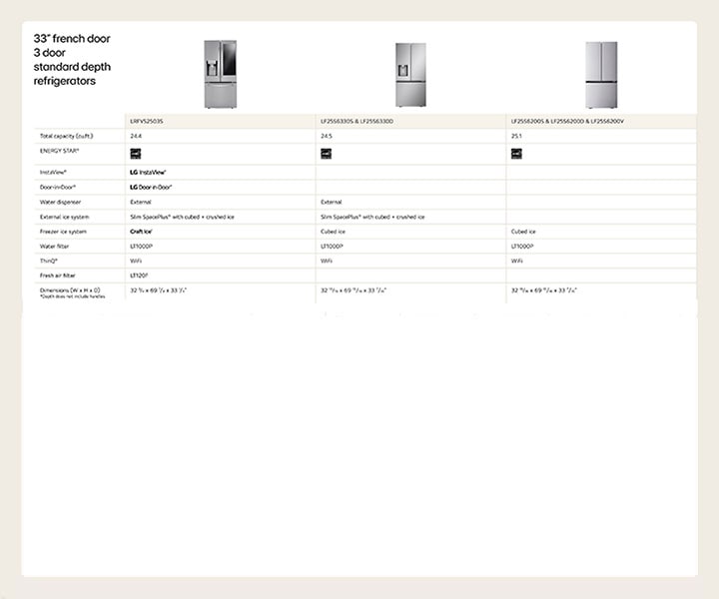Click LT1000P water filter cell for LRFVS2503S
This screenshot has width=719, height=599.
141,247
